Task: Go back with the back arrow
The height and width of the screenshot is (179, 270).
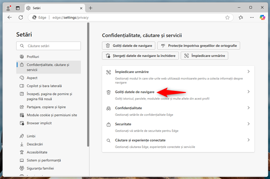Action: (x=10, y=17)
